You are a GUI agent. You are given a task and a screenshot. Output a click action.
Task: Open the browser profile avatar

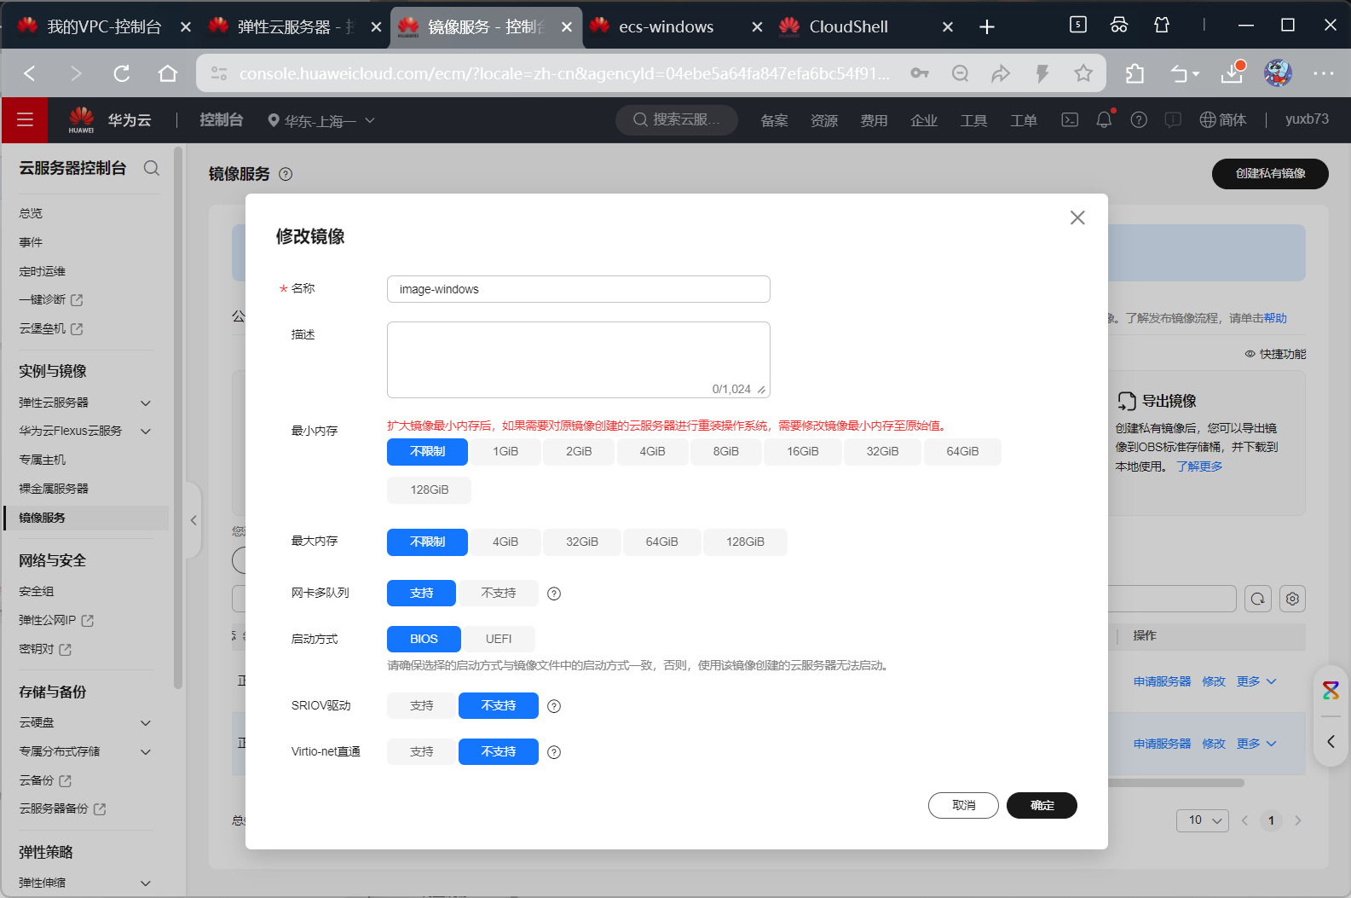1278,73
